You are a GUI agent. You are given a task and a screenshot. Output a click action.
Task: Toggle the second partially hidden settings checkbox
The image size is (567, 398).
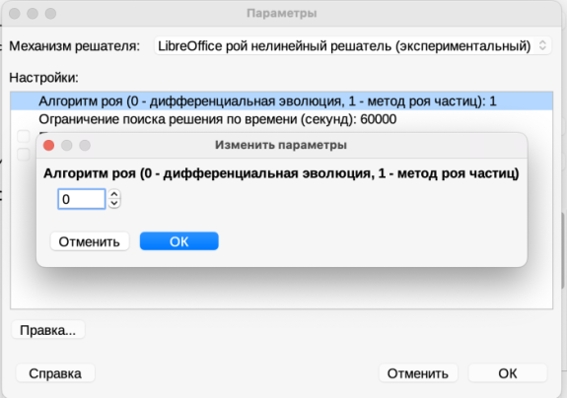point(24,155)
